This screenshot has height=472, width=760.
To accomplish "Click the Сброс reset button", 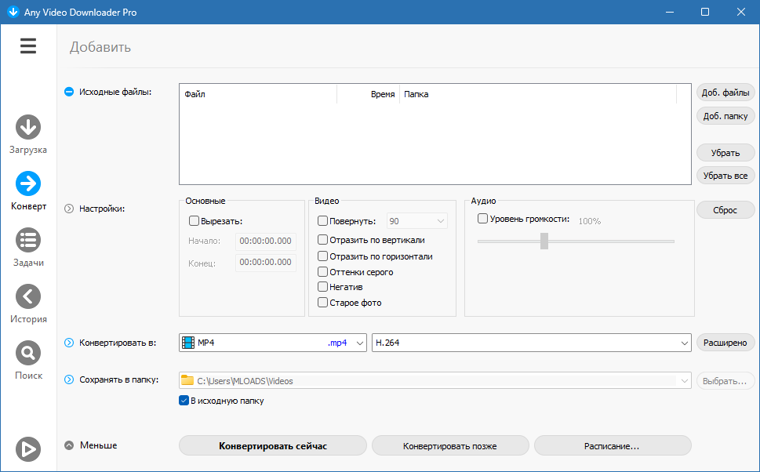I will point(725,210).
